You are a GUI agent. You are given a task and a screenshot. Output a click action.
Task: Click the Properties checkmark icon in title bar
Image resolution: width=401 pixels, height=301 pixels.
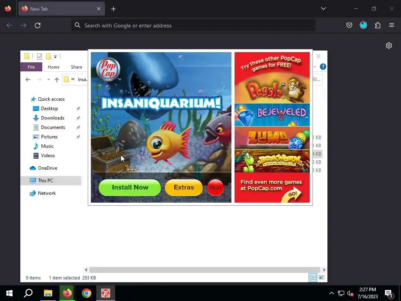[x=40, y=56]
